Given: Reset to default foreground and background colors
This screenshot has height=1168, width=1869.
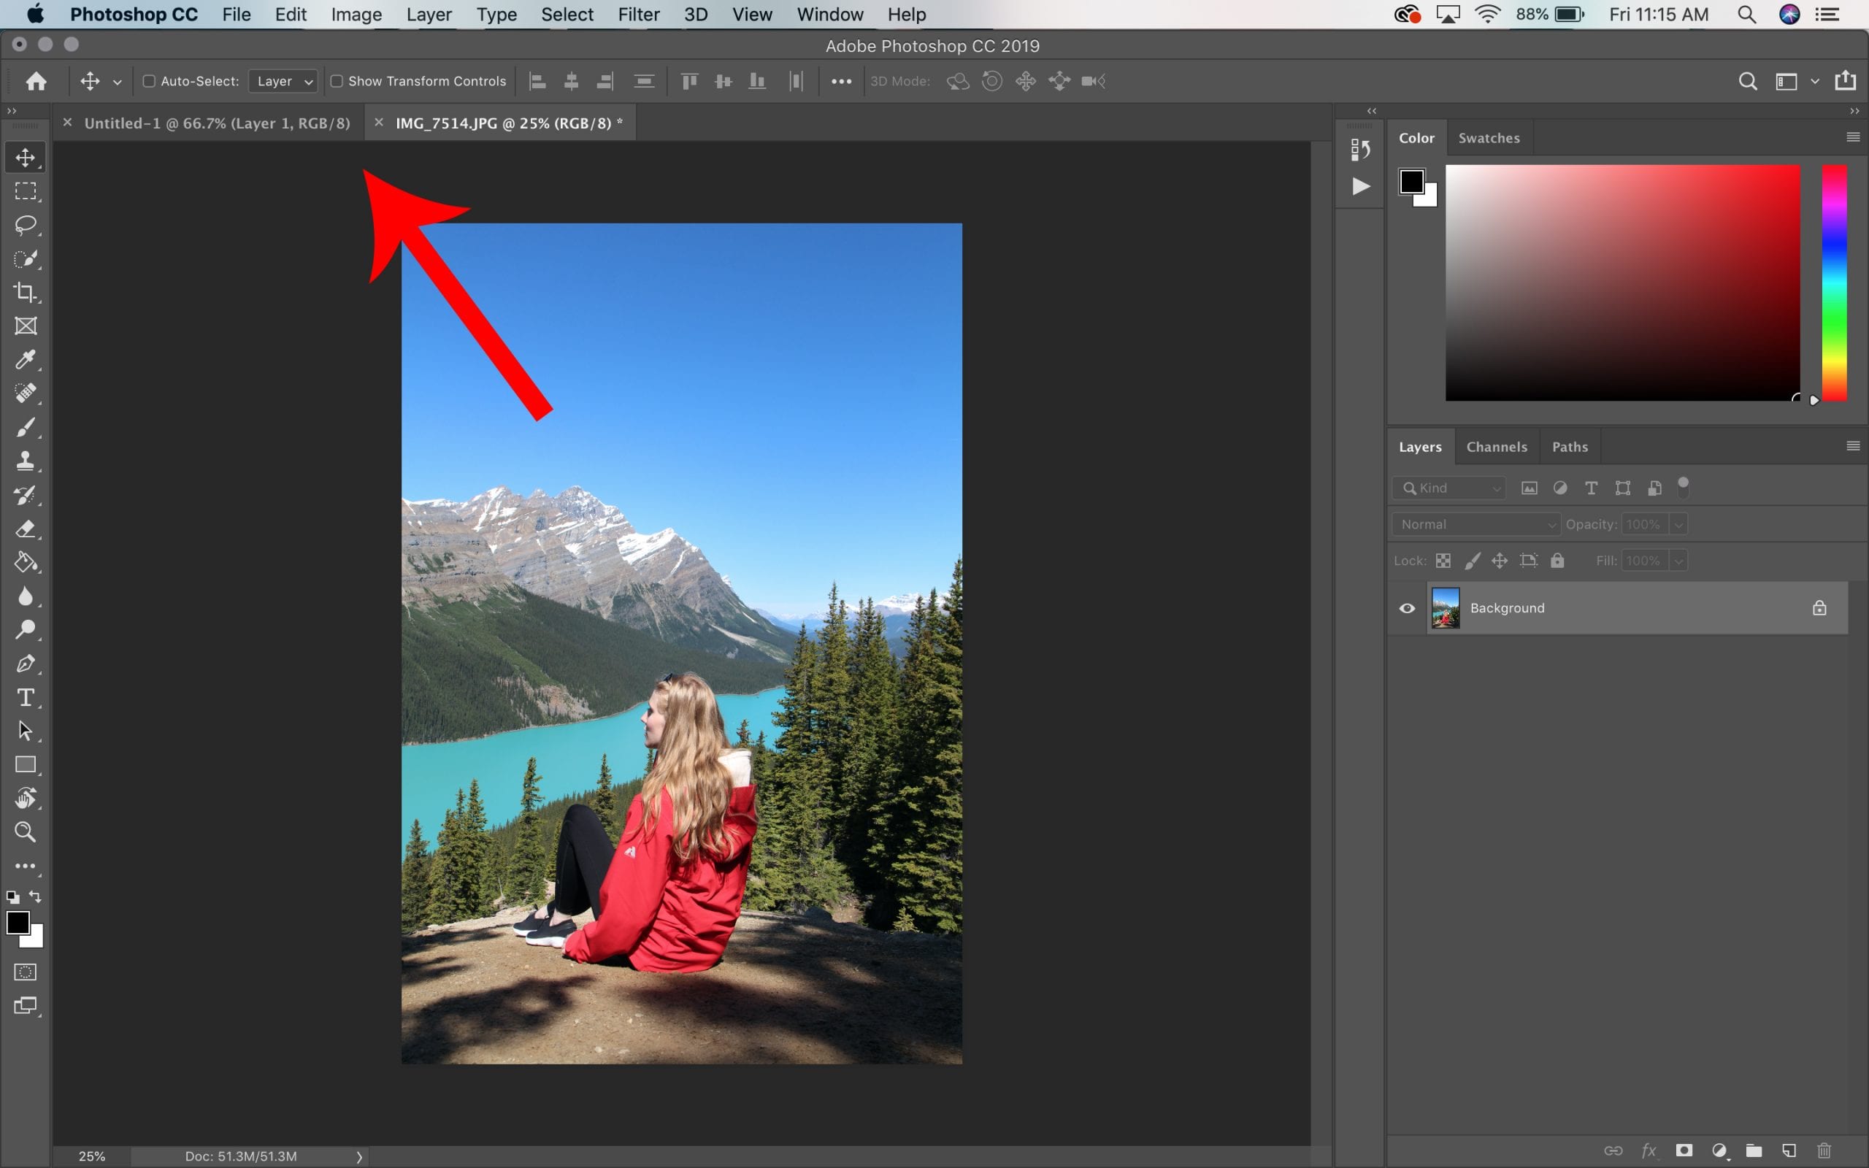Looking at the screenshot, I should (12, 898).
